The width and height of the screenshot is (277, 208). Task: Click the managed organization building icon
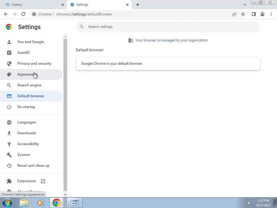pos(131,40)
